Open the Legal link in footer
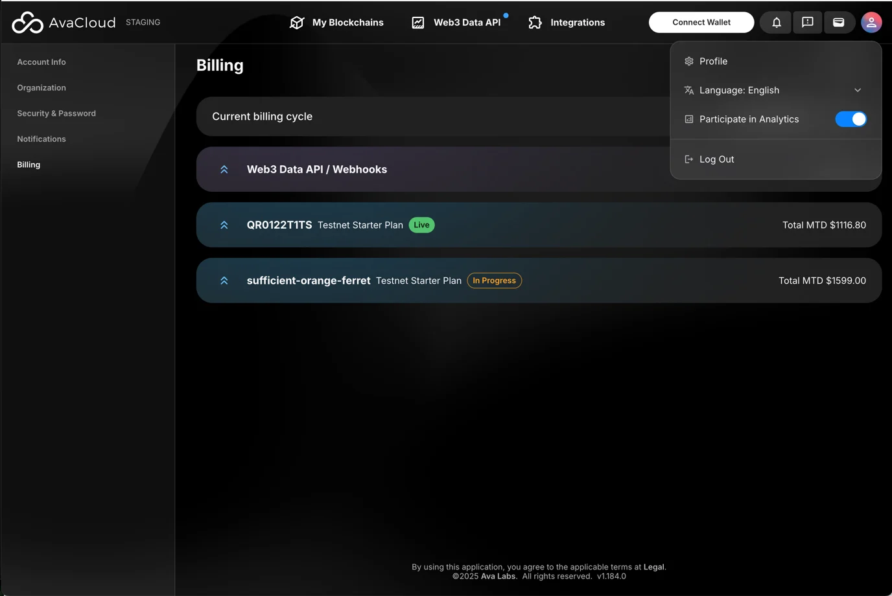The image size is (892, 596). (653, 567)
